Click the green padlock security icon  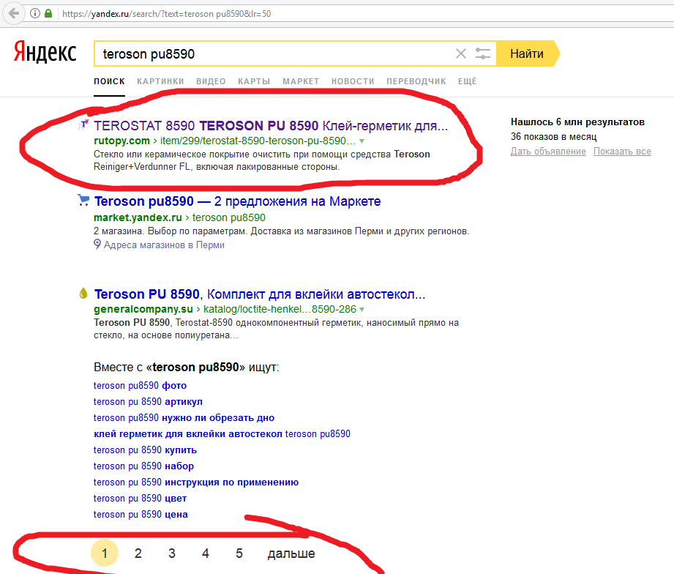click(x=48, y=14)
